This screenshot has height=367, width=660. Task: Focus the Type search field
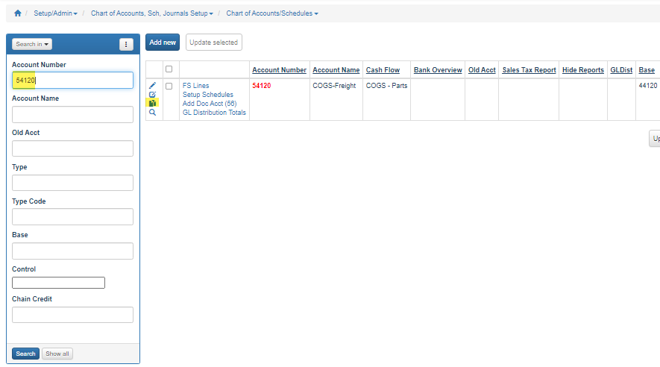[72, 183]
